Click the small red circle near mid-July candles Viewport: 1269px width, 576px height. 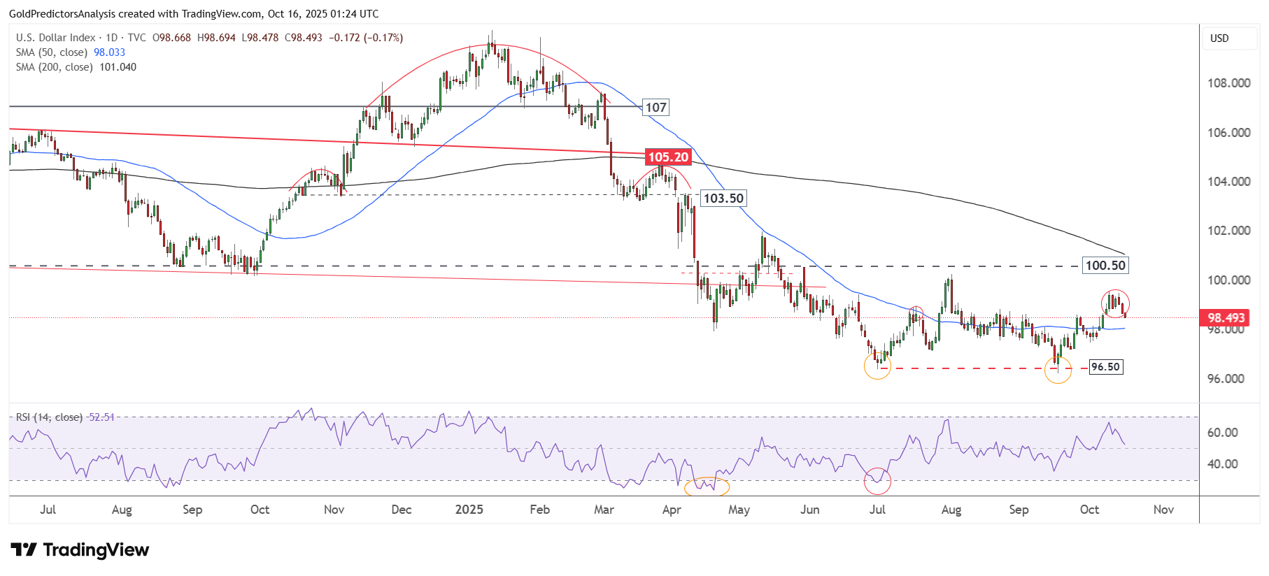click(916, 312)
